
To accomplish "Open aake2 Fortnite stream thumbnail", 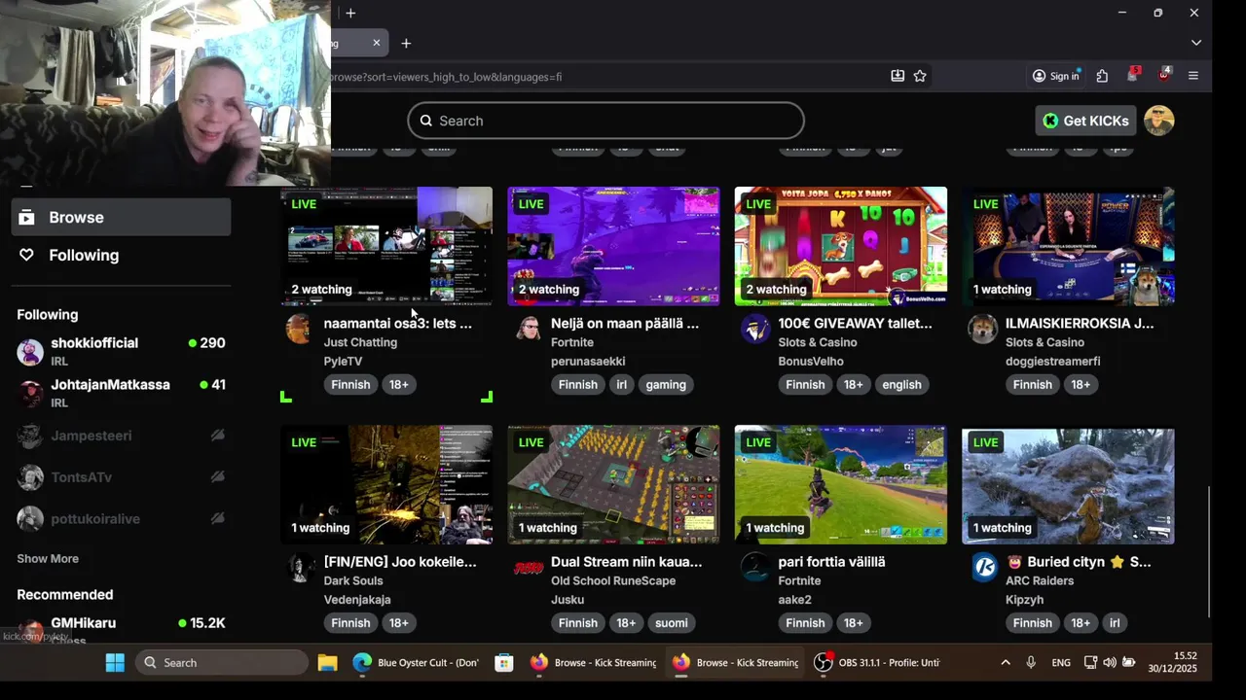I will tap(841, 484).
